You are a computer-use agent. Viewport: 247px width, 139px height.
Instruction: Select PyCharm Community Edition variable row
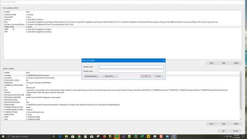tap(123, 24)
